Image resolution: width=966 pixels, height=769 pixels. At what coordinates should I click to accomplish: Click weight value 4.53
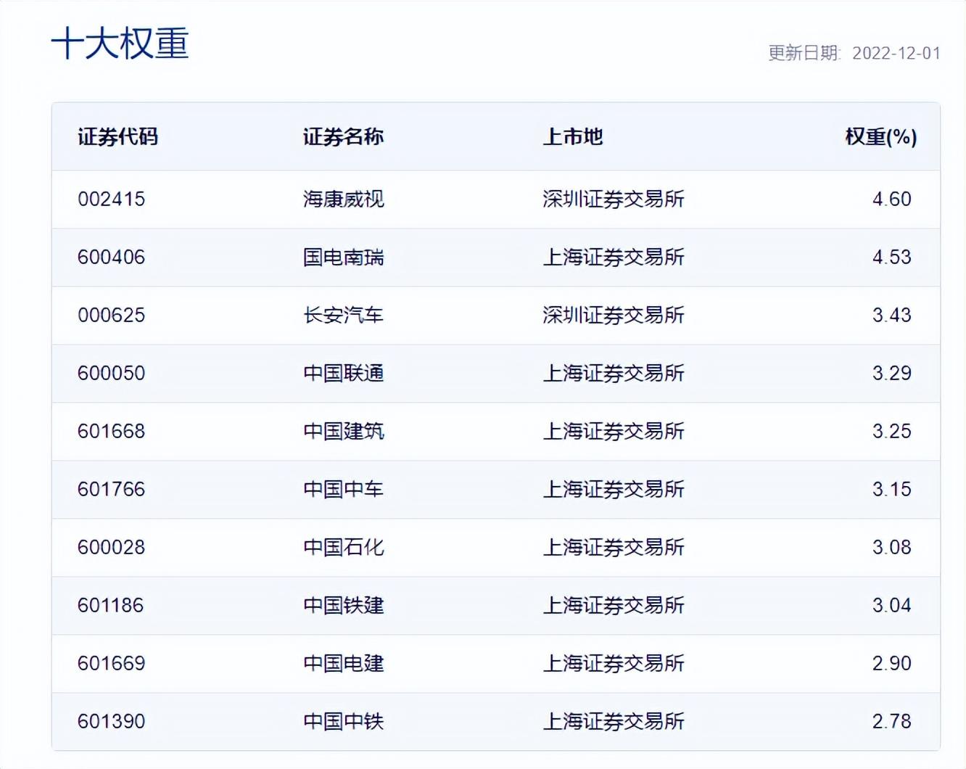tap(891, 257)
